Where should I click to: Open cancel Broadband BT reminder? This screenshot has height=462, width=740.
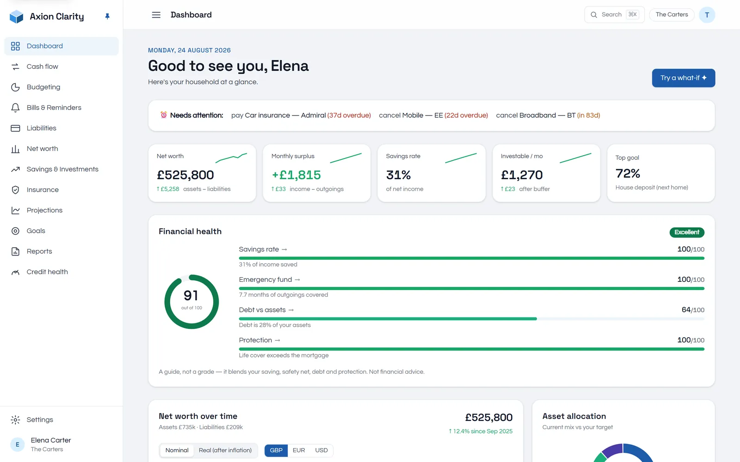click(548, 115)
